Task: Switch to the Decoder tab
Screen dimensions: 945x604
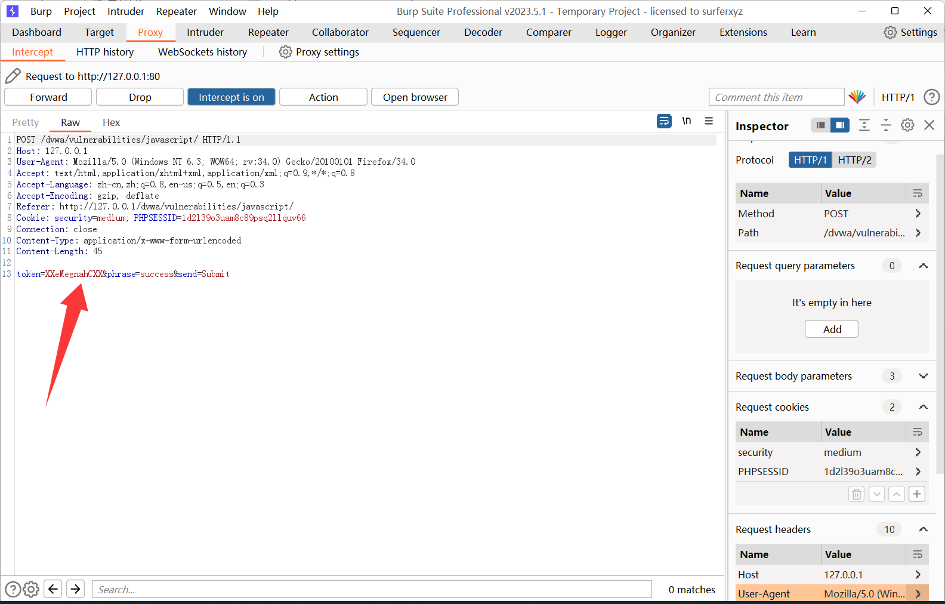Action: tap(483, 32)
